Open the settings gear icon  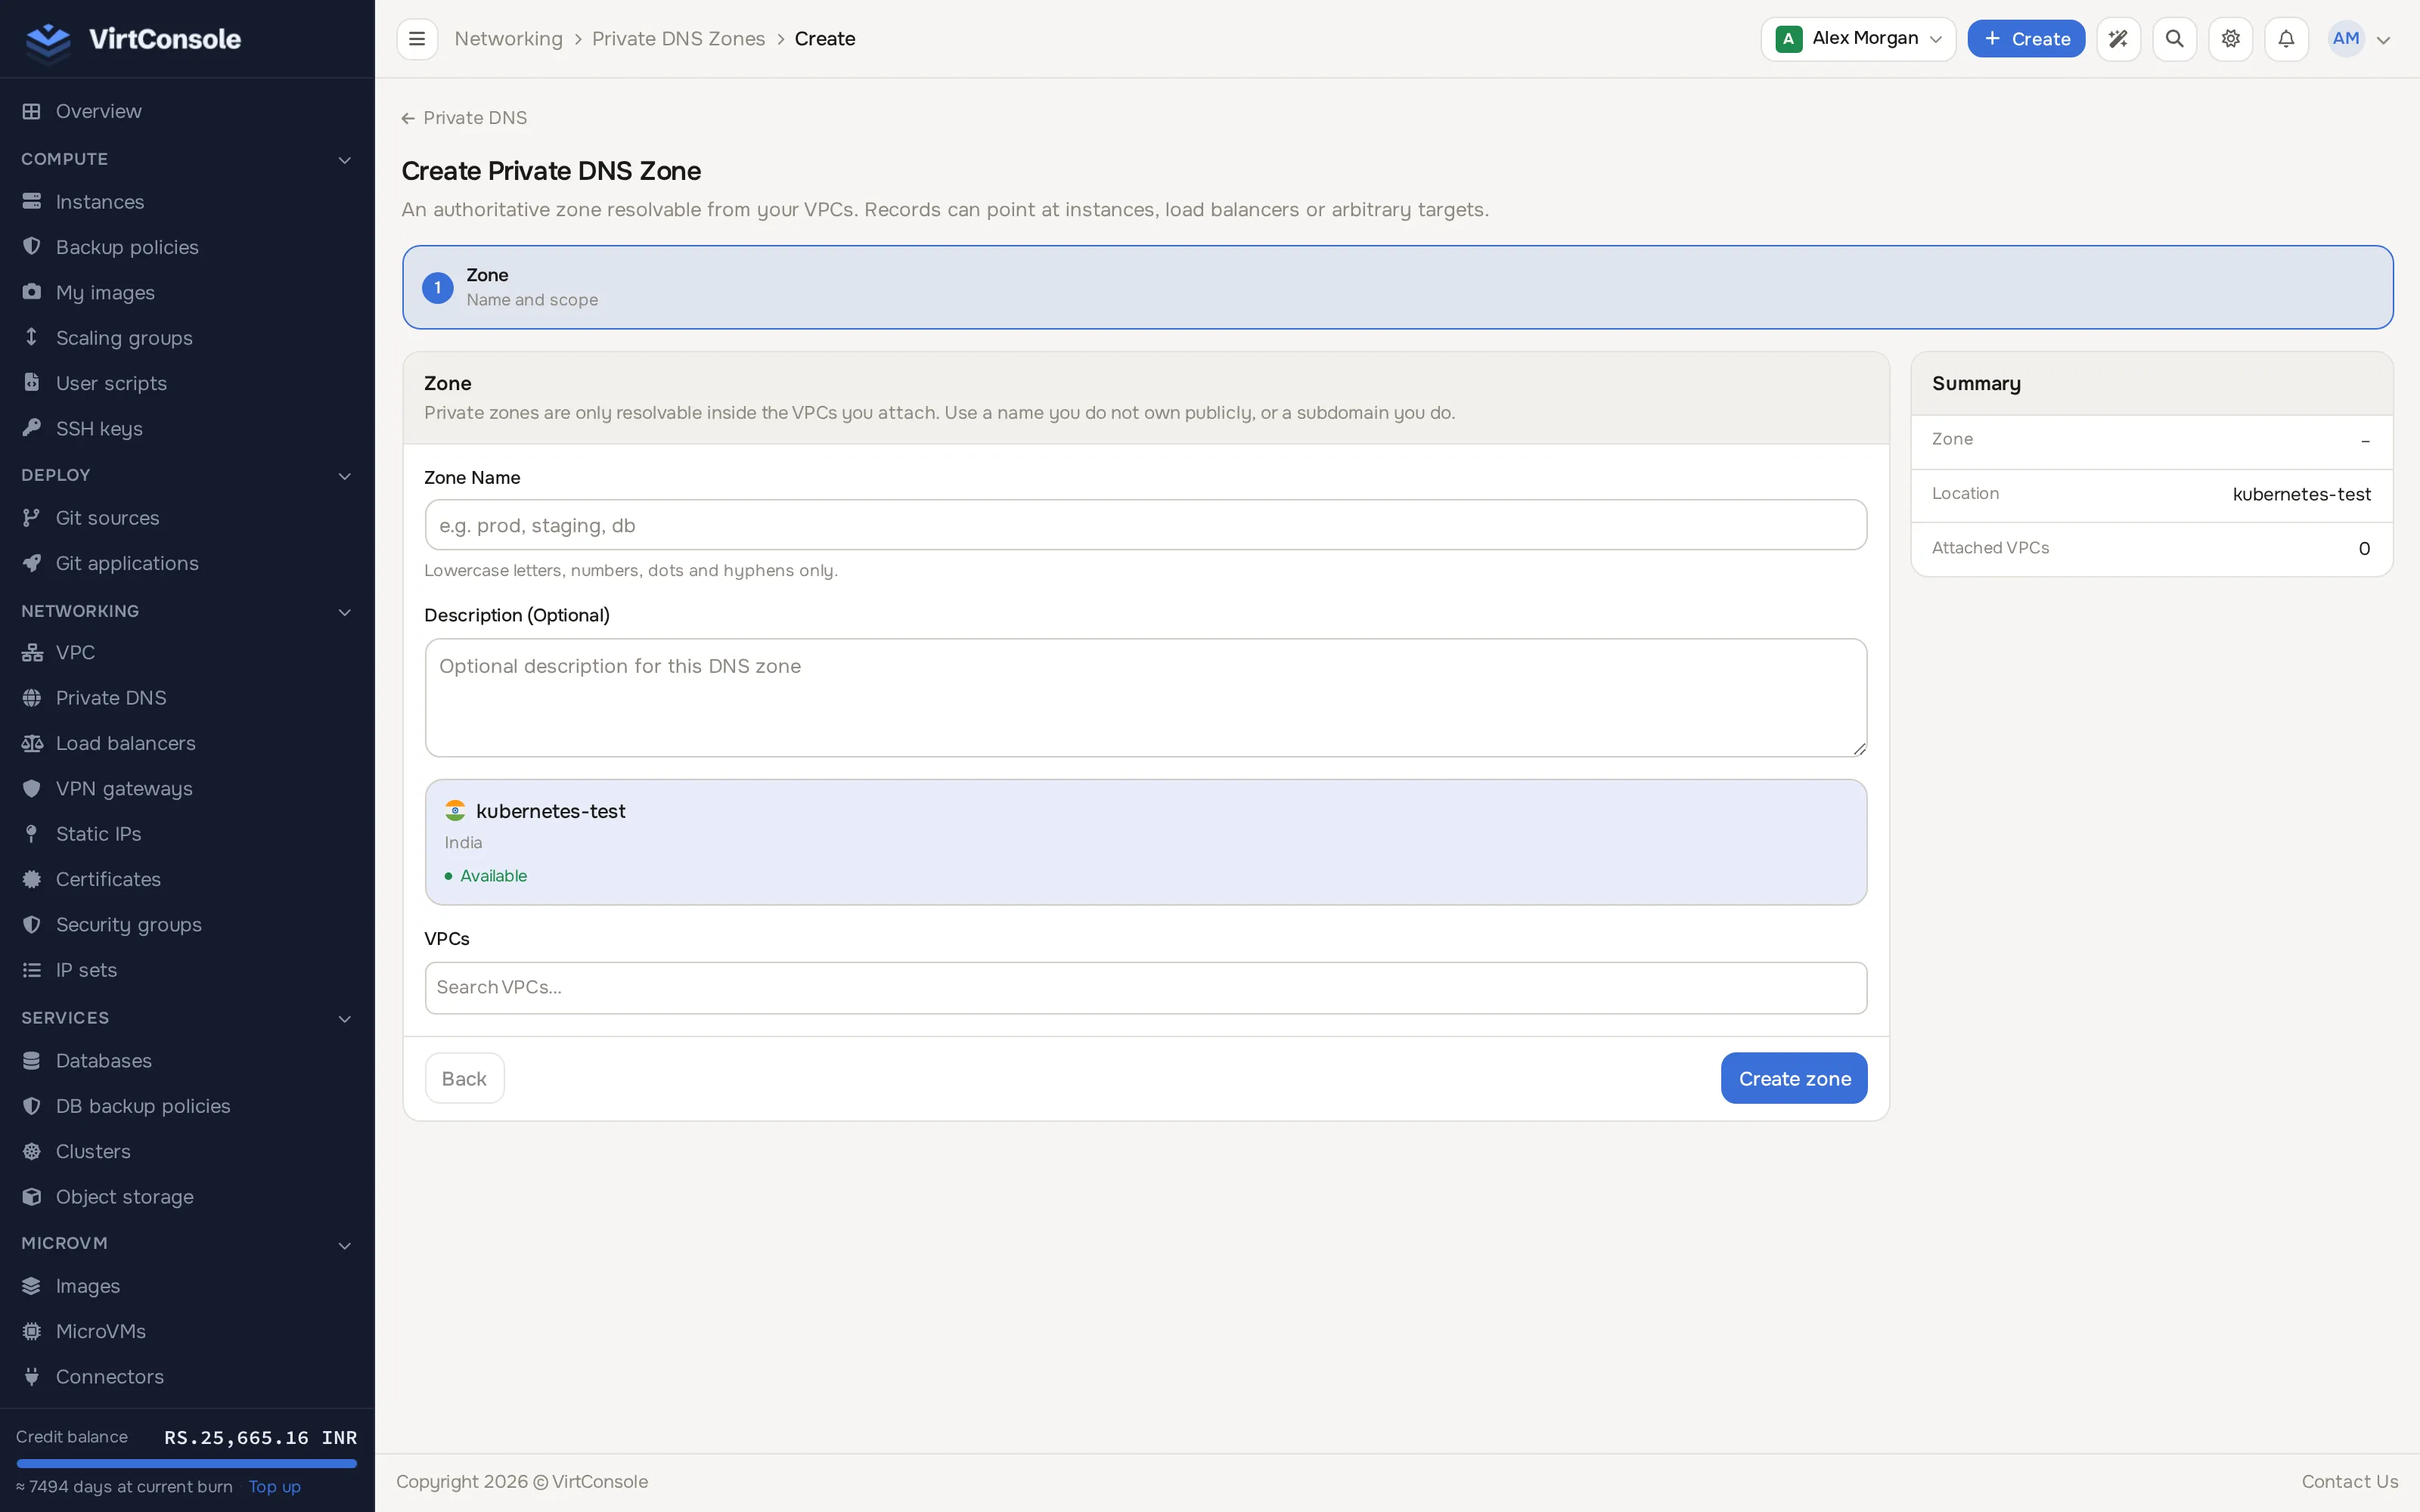[x=2230, y=39]
